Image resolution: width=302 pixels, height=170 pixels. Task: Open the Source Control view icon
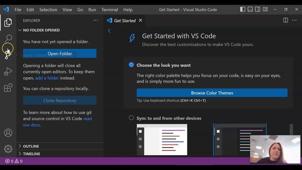tap(8, 55)
